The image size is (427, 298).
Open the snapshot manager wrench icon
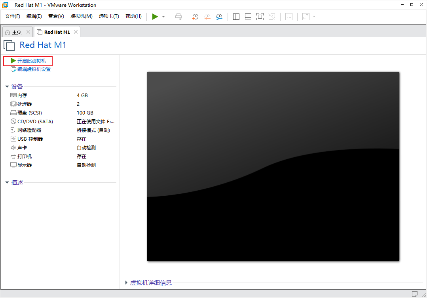[219, 17]
